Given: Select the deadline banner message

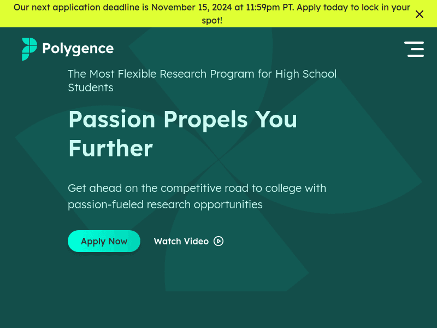Looking at the screenshot, I should tap(212, 14).
